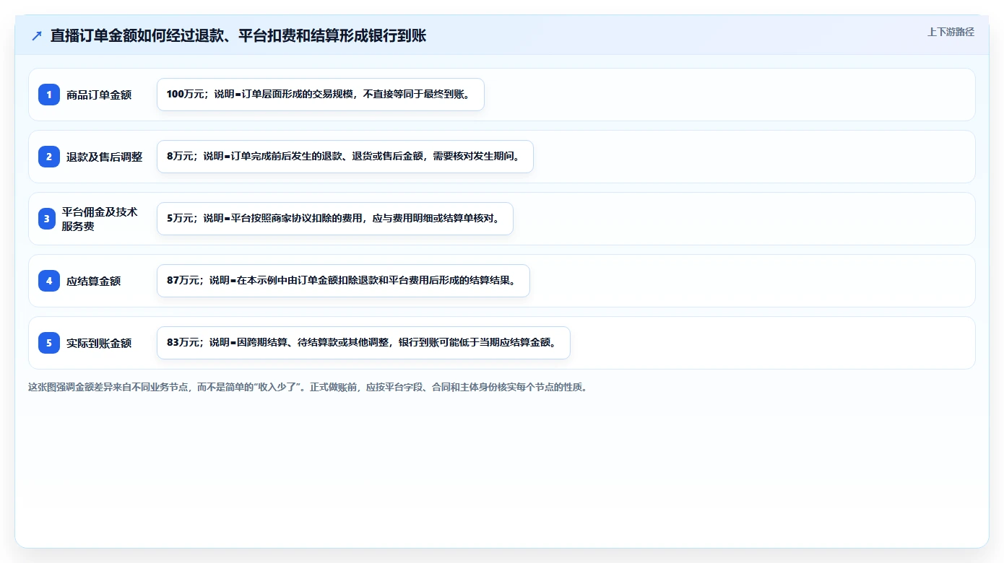Select the 退款及售后调整 label
The width and height of the screenshot is (1004, 563).
[x=105, y=157]
